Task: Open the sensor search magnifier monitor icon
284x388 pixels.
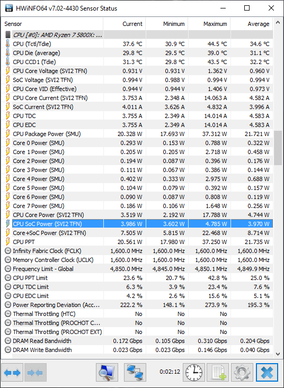Action: 107,372
